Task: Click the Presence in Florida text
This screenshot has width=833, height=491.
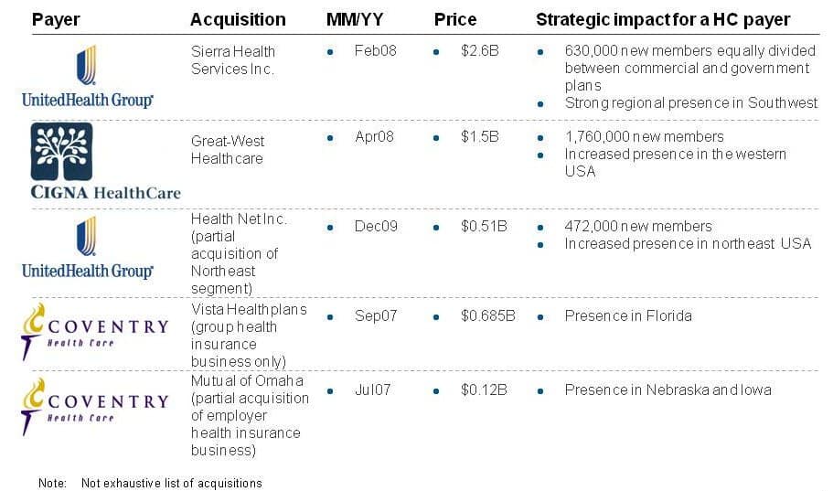Action: click(x=628, y=316)
